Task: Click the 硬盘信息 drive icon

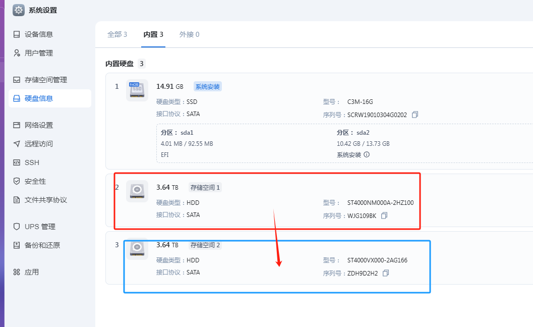Action: click(x=17, y=98)
